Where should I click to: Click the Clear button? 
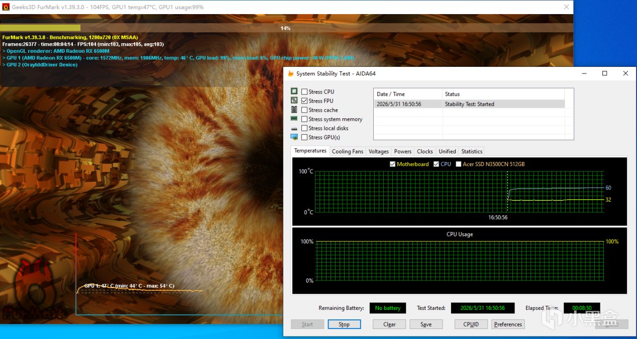pos(389,324)
